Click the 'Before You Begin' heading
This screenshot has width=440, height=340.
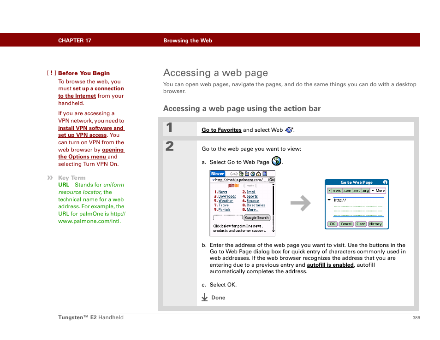coord(84,73)
